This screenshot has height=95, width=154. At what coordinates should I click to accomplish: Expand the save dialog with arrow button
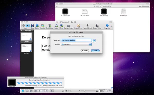[x=94, y=41]
